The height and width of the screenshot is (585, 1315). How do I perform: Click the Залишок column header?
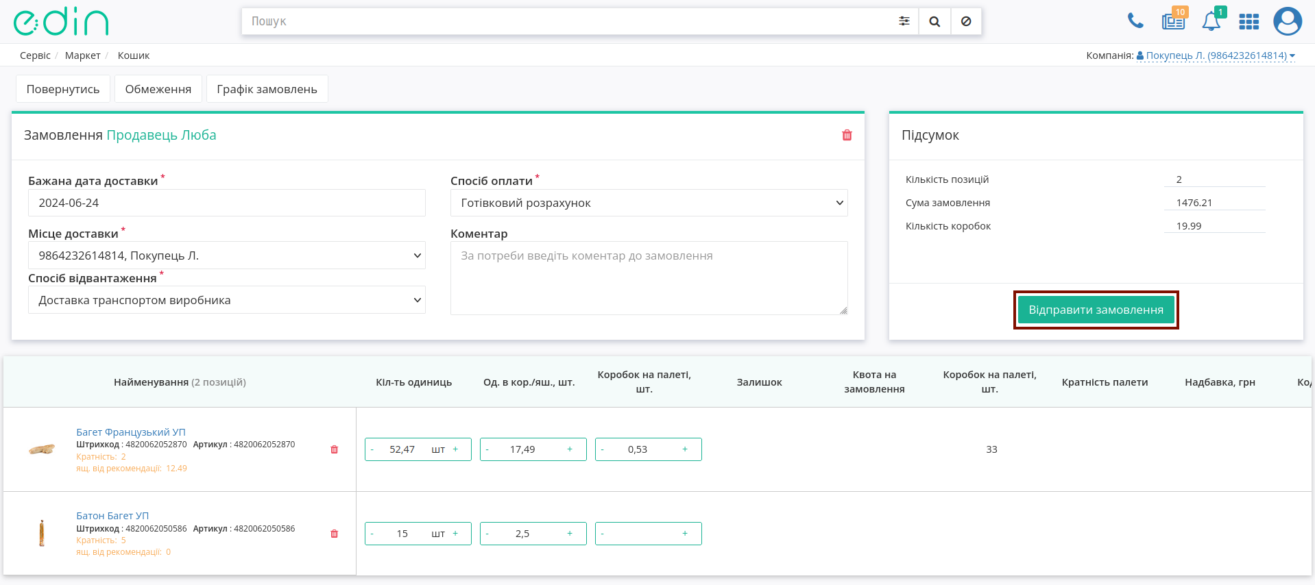[x=760, y=382]
